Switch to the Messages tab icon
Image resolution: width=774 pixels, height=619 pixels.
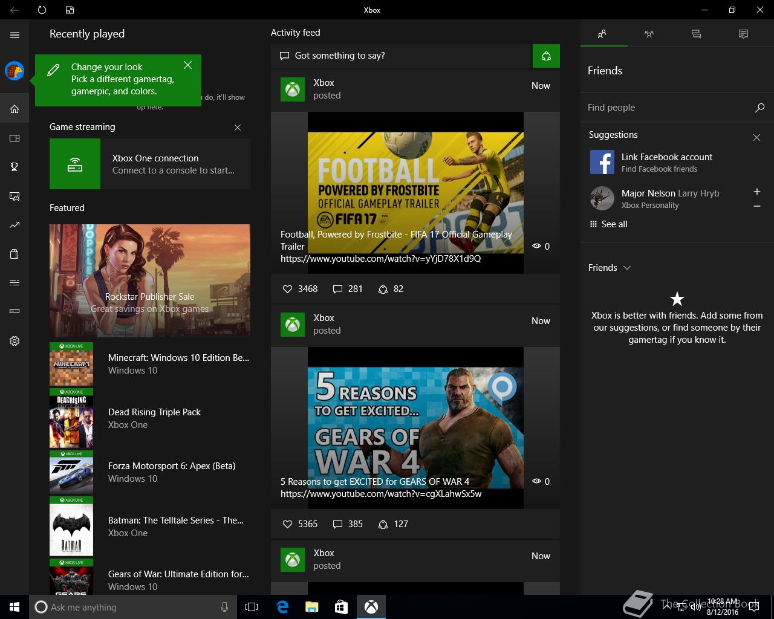(696, 34)
